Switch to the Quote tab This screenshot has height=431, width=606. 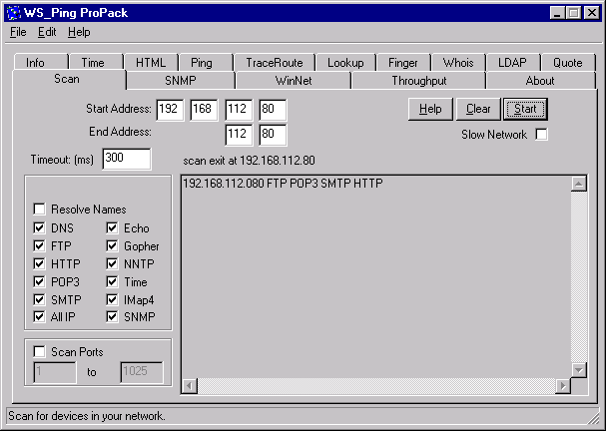tap(567, 63)
